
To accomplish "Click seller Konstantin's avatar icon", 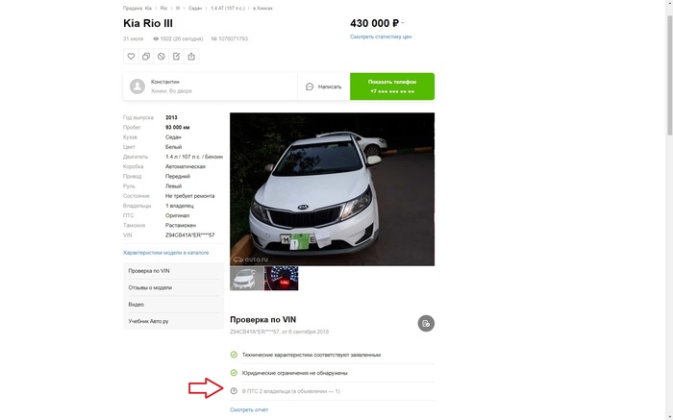I will point(137,86).
